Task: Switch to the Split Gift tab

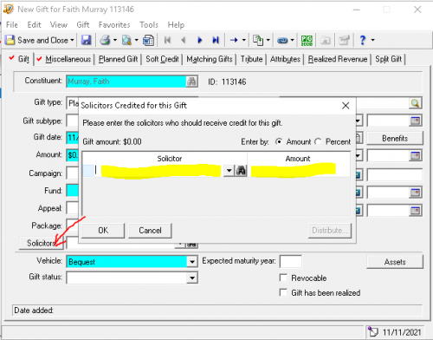Action: [388, 59]
